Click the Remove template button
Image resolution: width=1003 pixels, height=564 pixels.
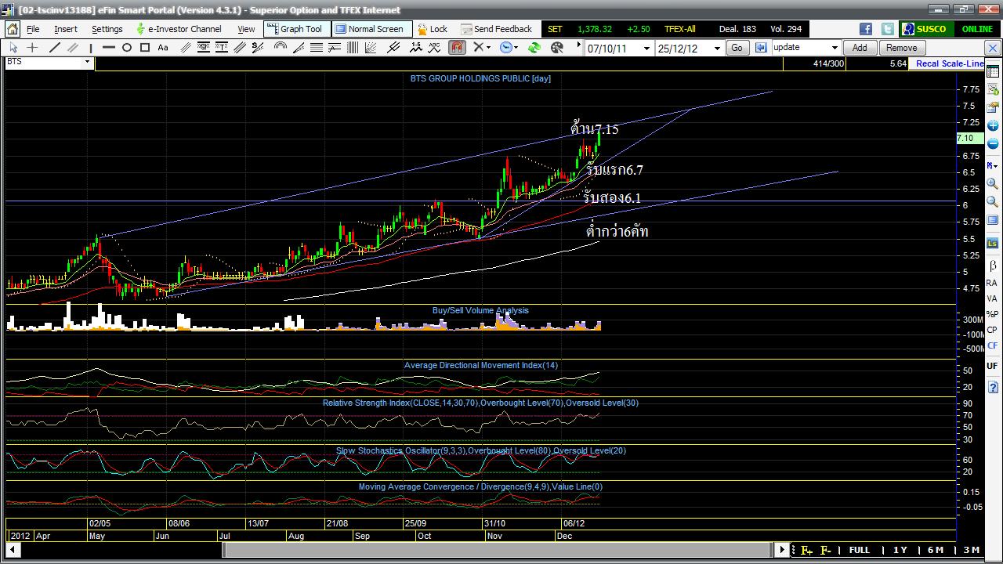pyautogui.click(x=901, y=48)
